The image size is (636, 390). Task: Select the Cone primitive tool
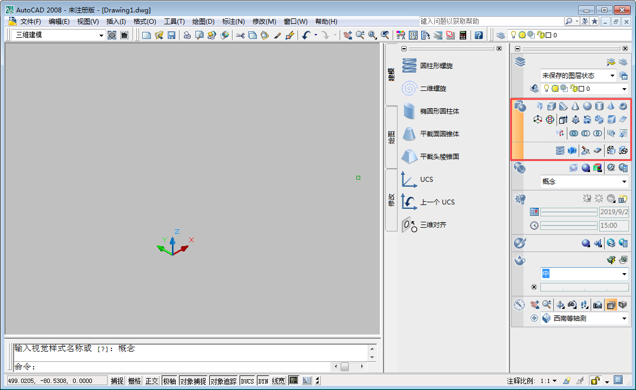coord(576,106)
